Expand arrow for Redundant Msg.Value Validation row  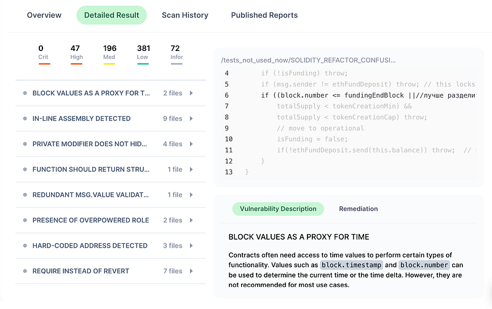[191, 195]
